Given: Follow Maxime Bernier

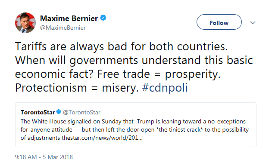Looking at the screenshot, I should tap(219, 22).
